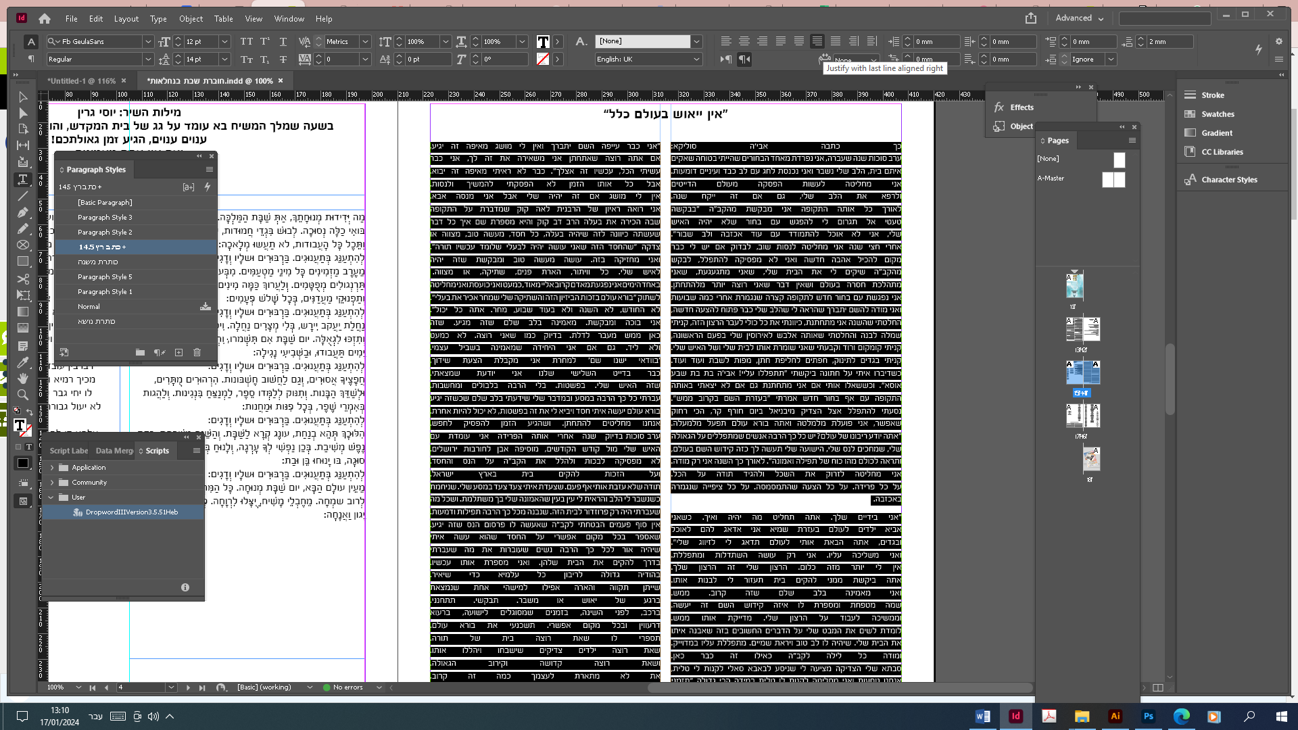Expand the Application scripts folder

click(52, 468)
